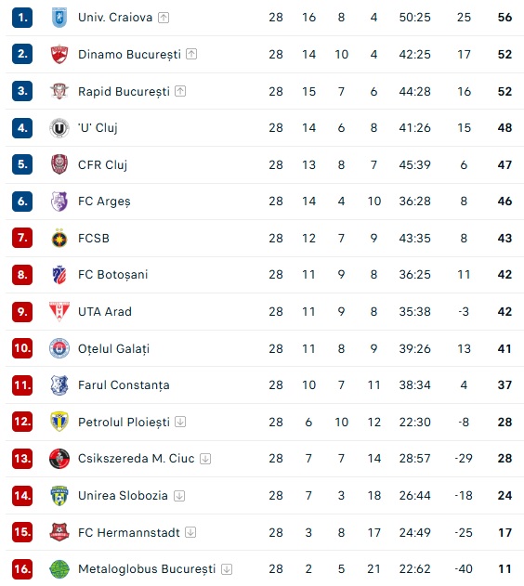
Task: Open the FCSB team crest
Action: point(59,238)
